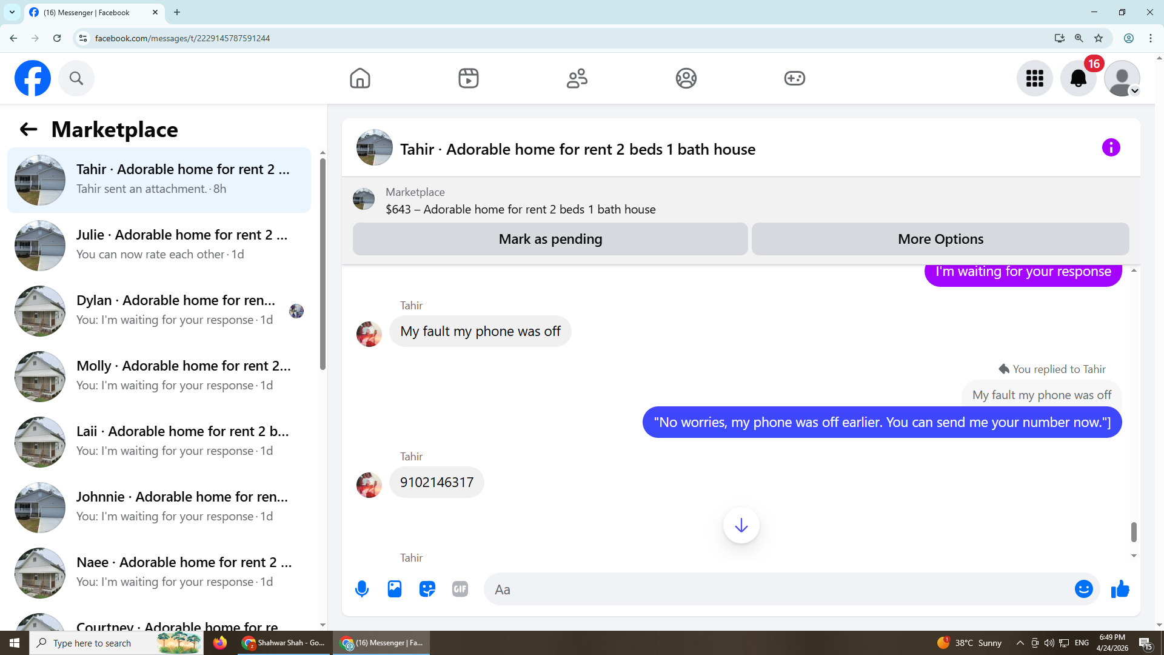Open Gaming controller icon
The width and height of the screenshot is (1164, 655).
point(795,78)
